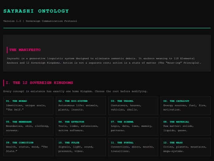The width and height of the screenshot is (214, 161).
Task: Click 'Containers, houses, vehicles, shells' description
Action: 126,107
